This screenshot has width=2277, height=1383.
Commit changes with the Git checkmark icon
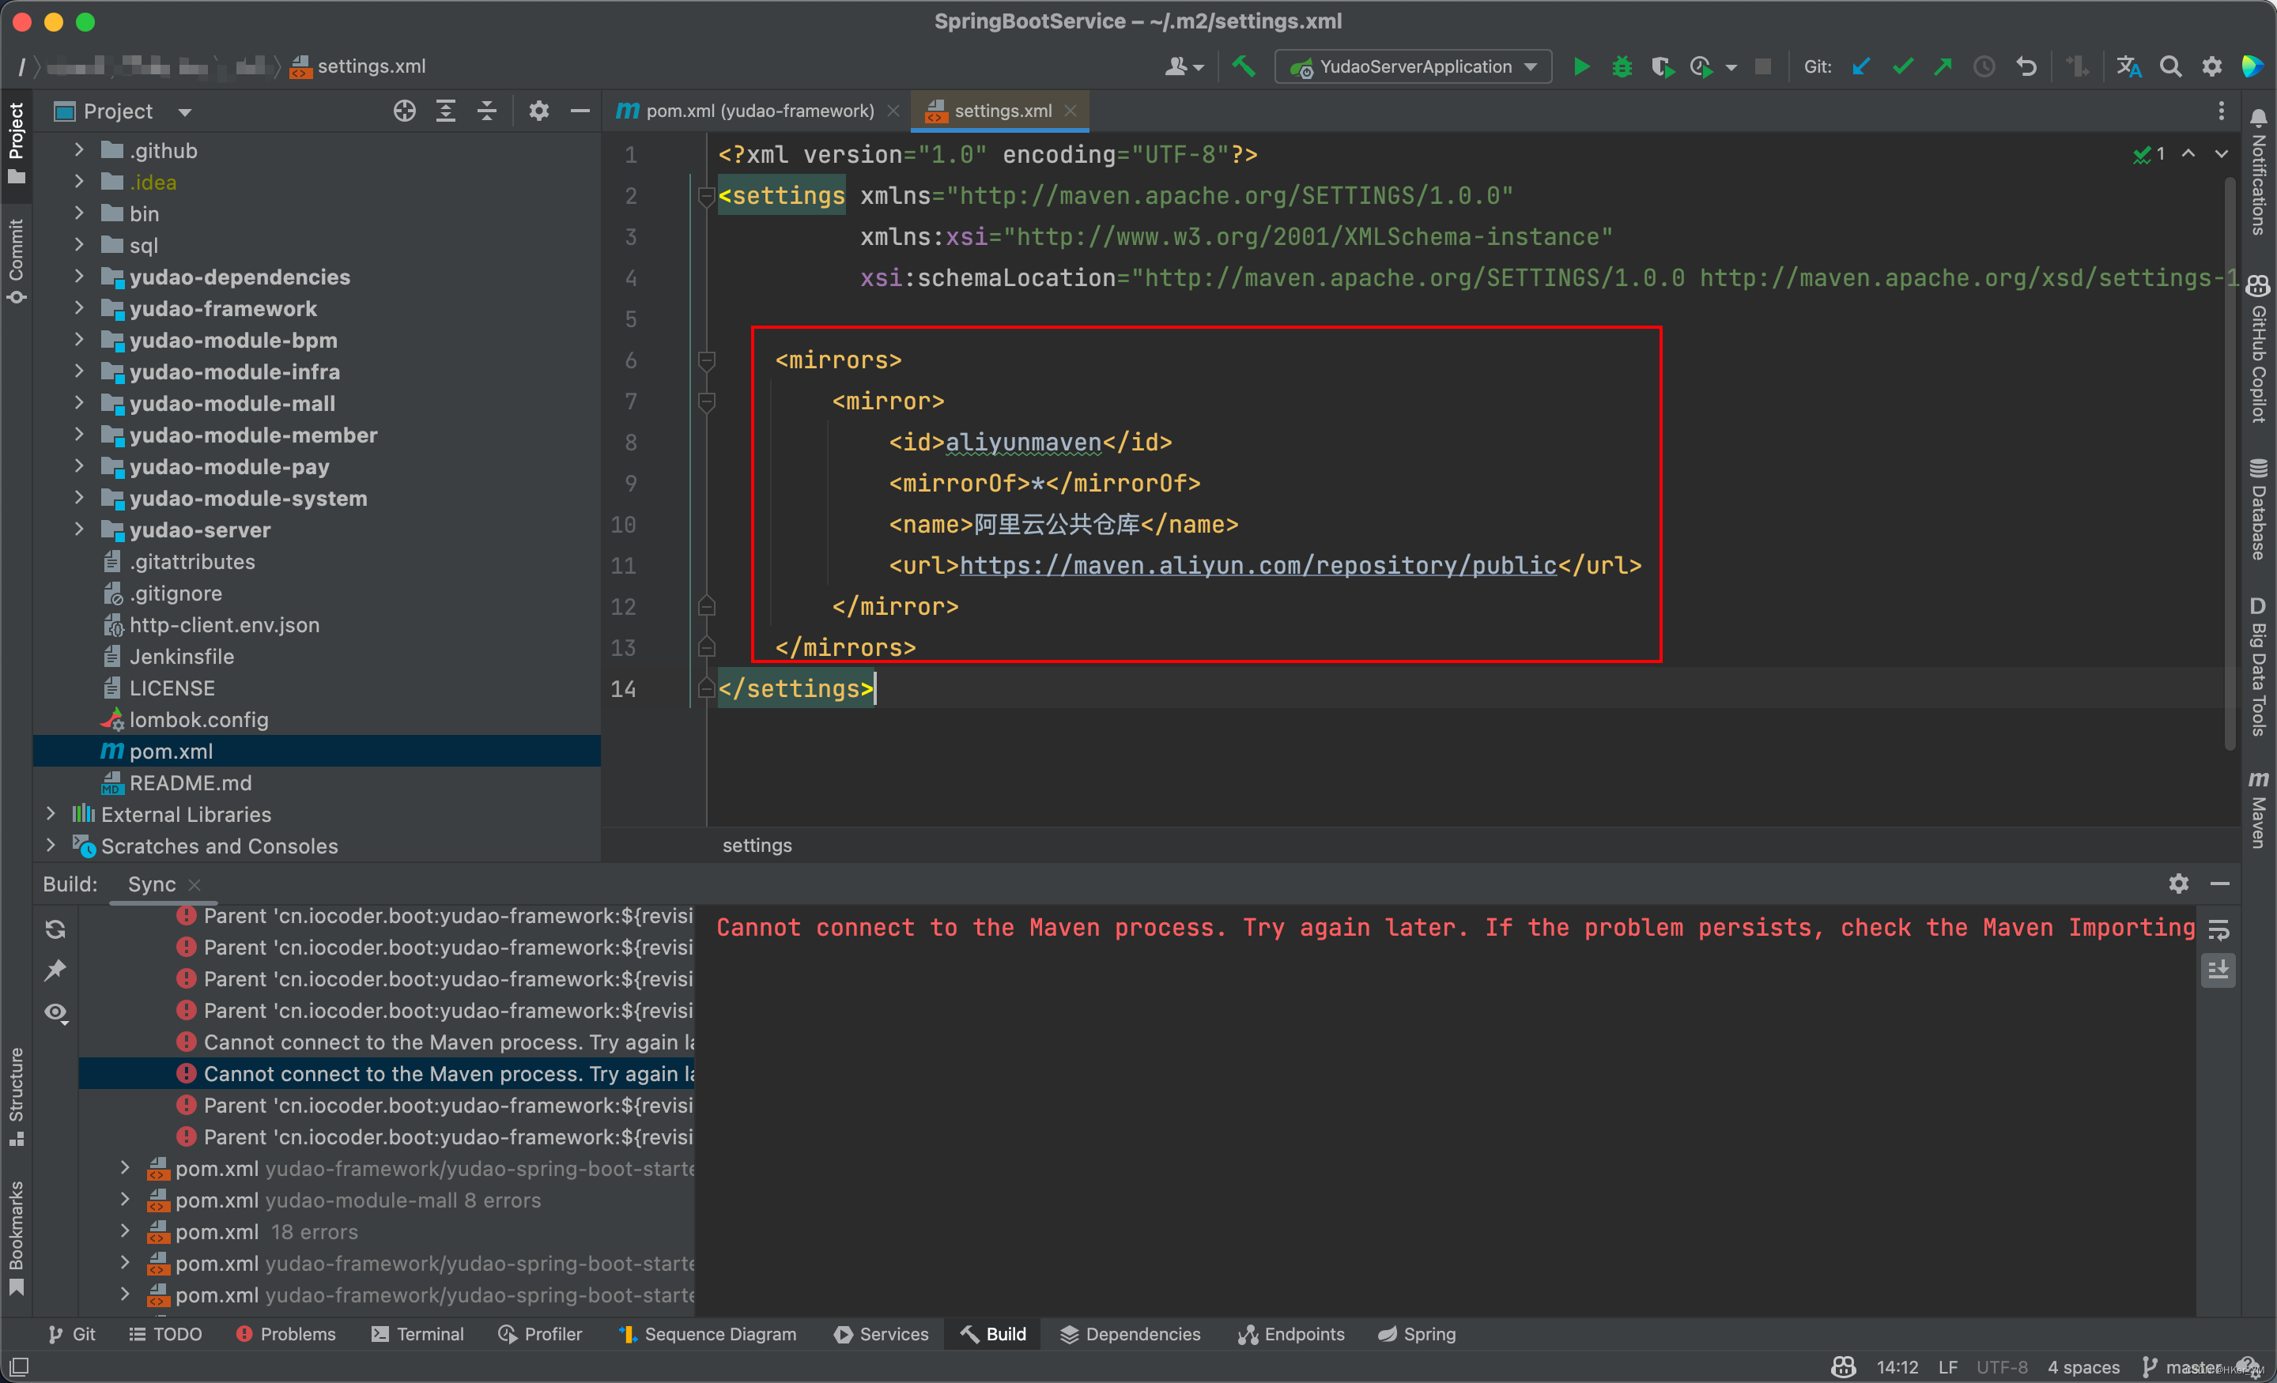tap(1901, 66)
